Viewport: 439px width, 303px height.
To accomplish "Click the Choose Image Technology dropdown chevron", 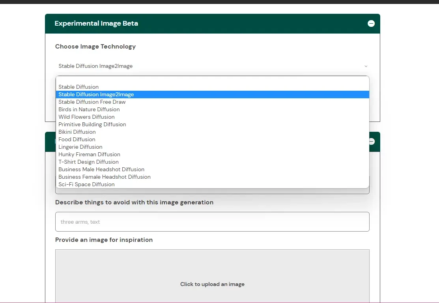I will [366, 66].
